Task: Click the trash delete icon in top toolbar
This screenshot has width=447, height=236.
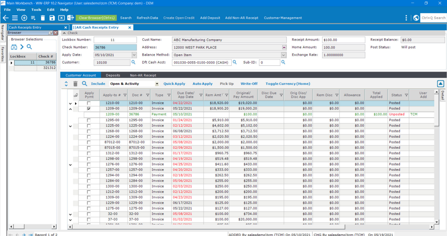Action: pos(43,18)
